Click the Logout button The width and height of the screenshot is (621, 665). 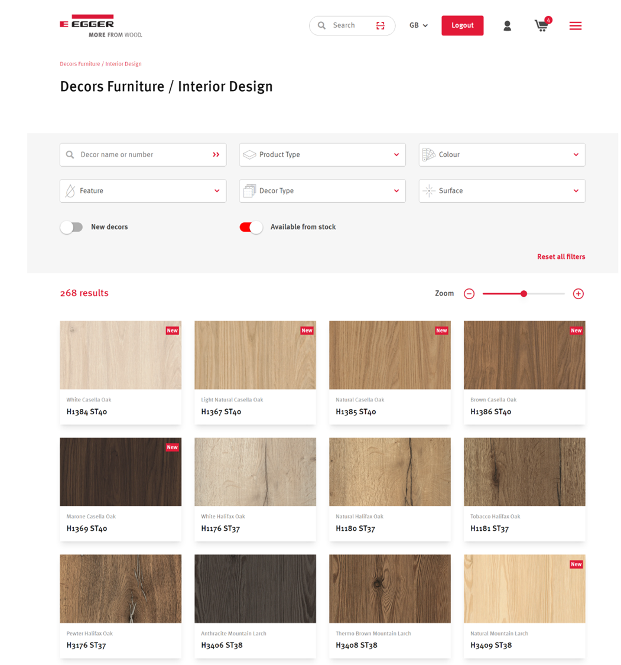click(463, 25)
